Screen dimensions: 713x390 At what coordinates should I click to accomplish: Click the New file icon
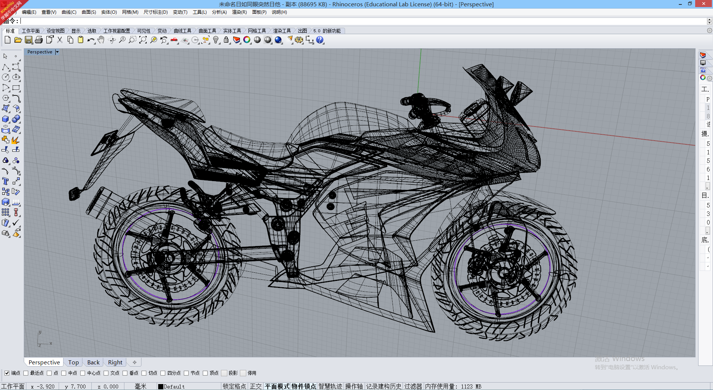click(x=7, y=40)
